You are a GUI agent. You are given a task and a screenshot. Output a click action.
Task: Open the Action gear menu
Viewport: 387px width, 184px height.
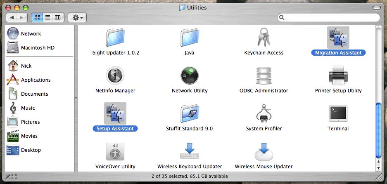[77, 17]
